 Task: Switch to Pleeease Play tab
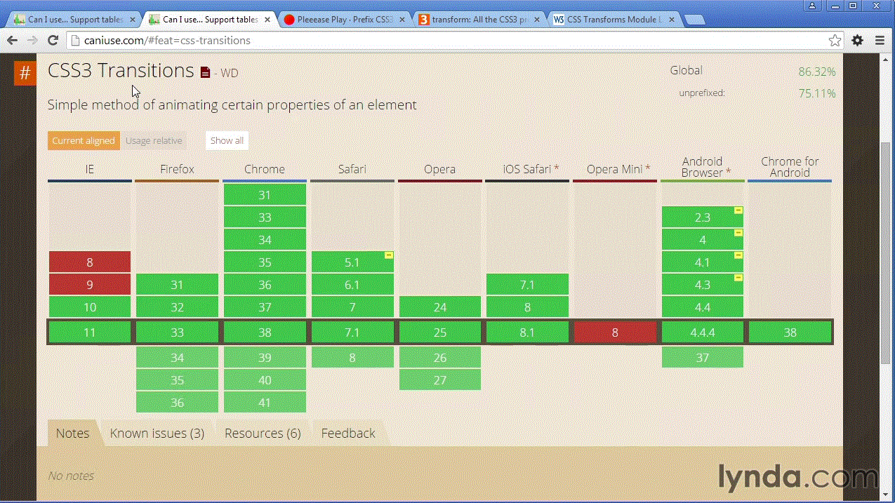click(343, 20)
